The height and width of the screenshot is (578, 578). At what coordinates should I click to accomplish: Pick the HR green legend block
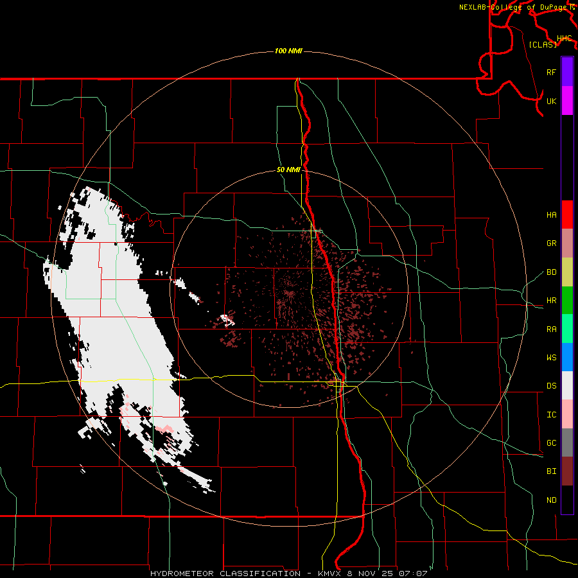(x=567, y=300)
